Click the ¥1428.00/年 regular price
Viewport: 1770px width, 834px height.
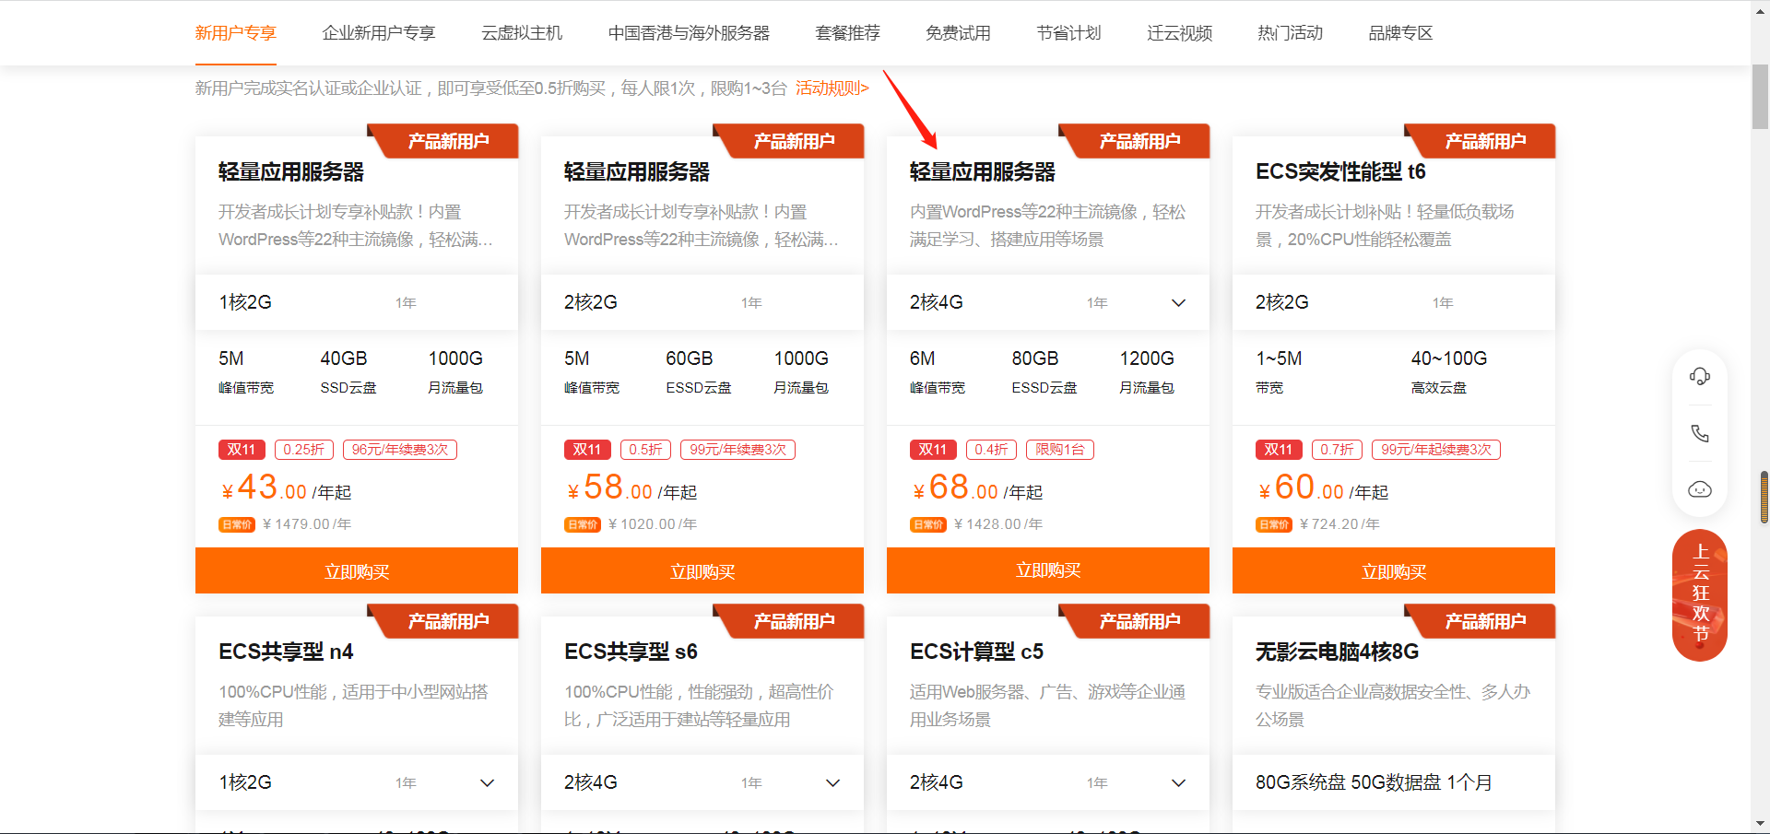[997, 524]
